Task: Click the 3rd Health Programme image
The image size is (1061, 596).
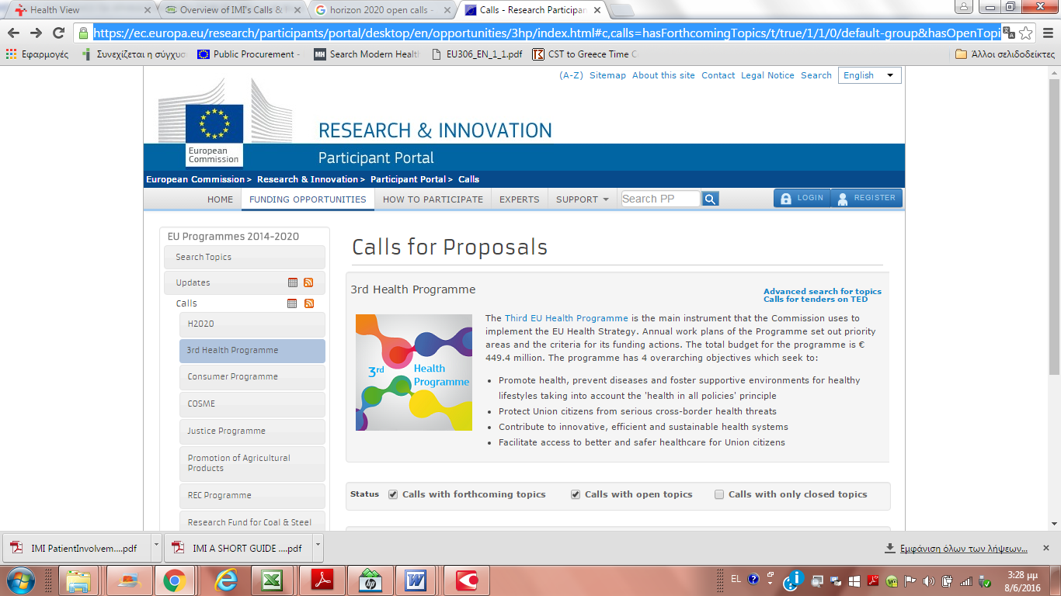Action: pos(414,372)
